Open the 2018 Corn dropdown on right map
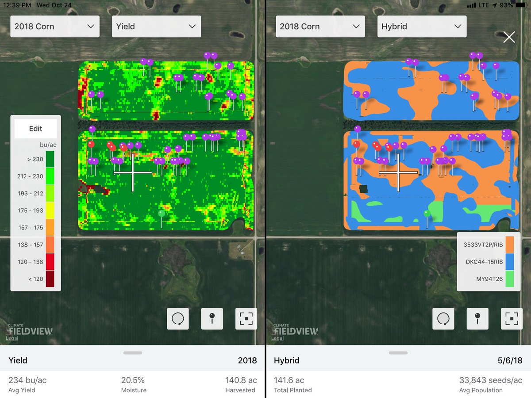This screenshot has height=398, width=531. [x=320, y=27]
